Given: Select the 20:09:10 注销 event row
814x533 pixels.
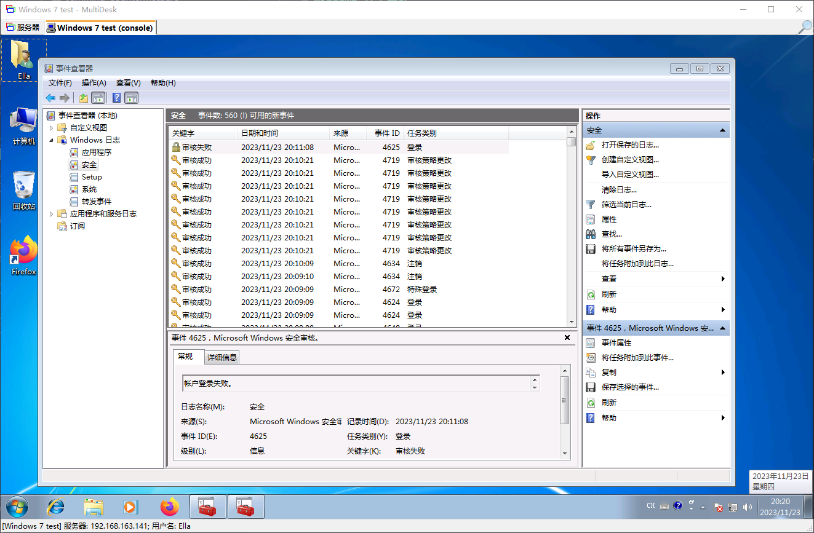Looking at the screenshot, I should point(338,277).
